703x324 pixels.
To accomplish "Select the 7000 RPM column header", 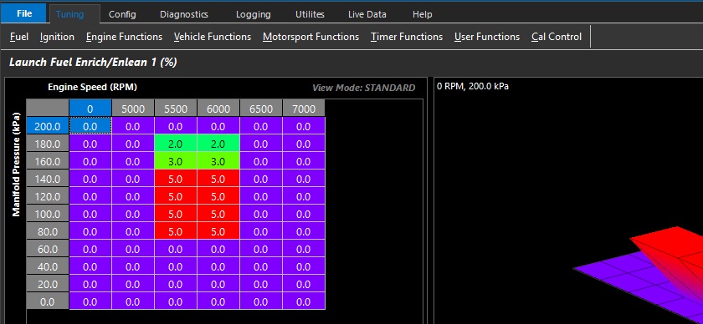I will click(x=304, y=109).
